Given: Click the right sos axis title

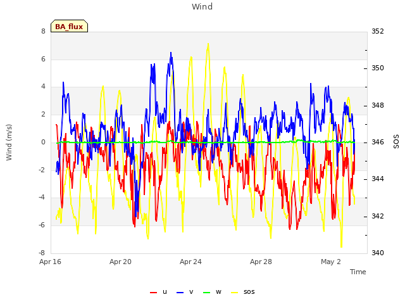Looking at the screenshot, I should point(396,142).
